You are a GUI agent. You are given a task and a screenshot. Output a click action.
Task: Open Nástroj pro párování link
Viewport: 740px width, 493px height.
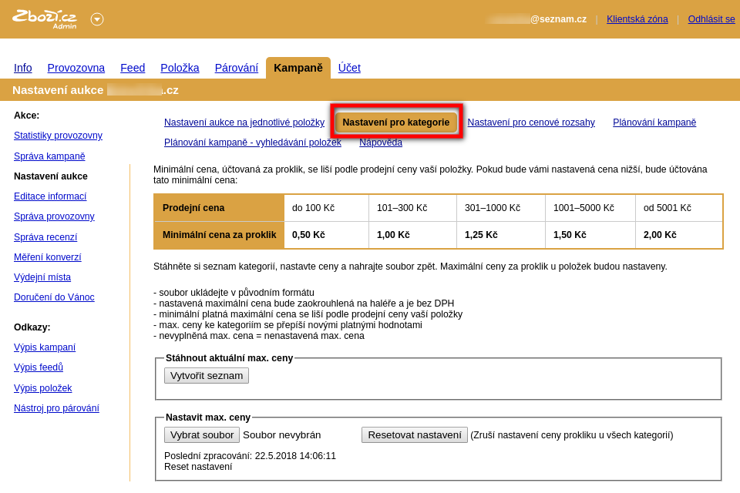pos(56,408)
